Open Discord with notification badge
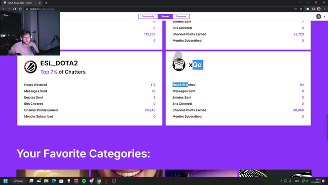 point(91,181)
